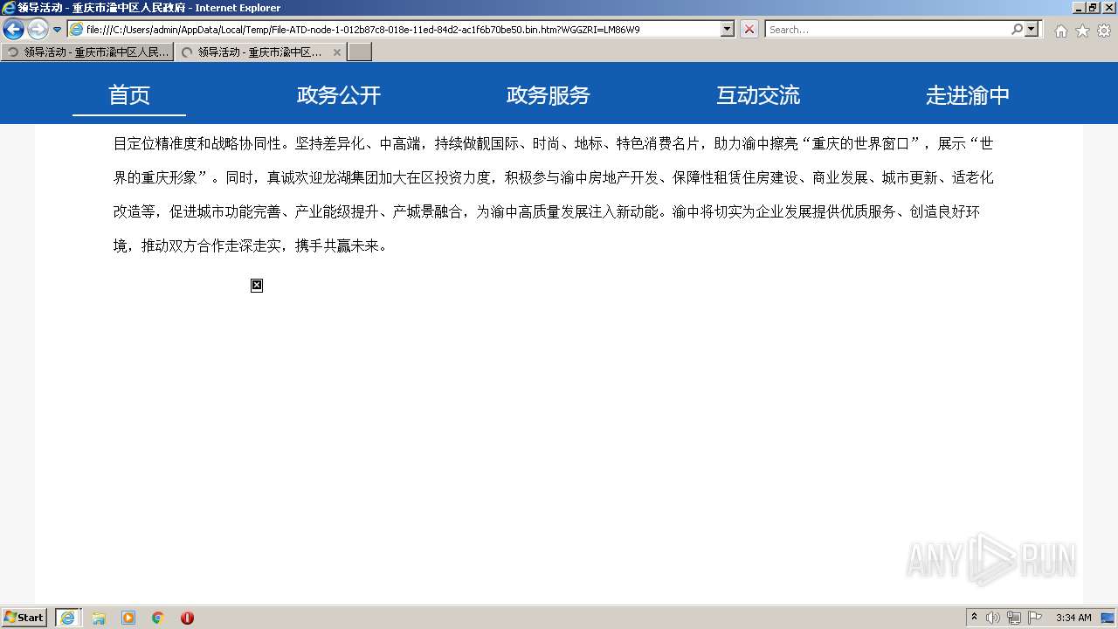The width and height of the screenshot is (1118, 629).
Task: Minimize the Internet Explorer window
Action: [1079, 8]
